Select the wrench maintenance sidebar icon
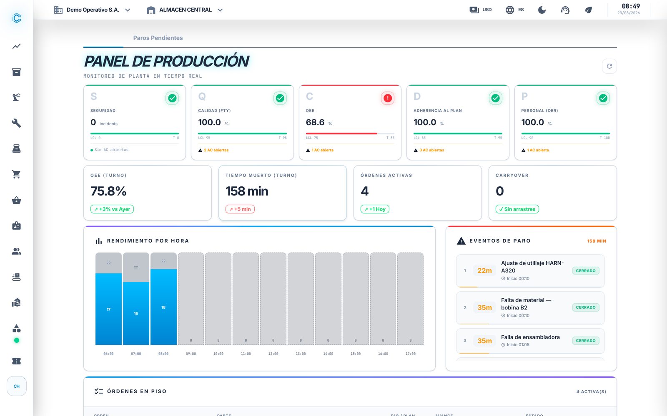 pyautogui.click(x=16, y=123)
